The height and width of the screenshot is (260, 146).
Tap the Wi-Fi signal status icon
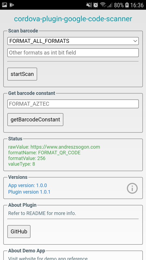tap(103, 5)
